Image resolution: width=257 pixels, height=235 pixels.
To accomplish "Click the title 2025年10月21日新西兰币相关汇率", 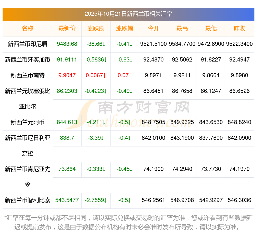I will pos(128,14).
